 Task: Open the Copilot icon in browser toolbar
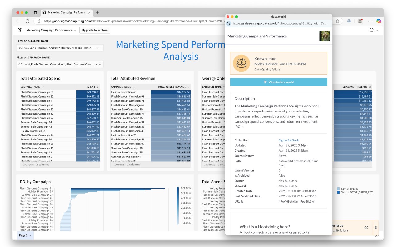coord(379,21)
